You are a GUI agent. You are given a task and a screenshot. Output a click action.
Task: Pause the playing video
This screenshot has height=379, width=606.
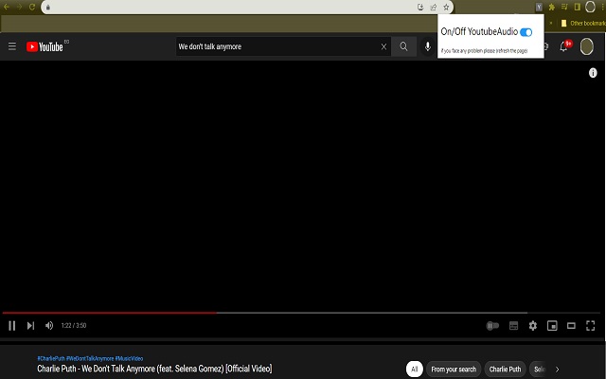click(12, 326)
